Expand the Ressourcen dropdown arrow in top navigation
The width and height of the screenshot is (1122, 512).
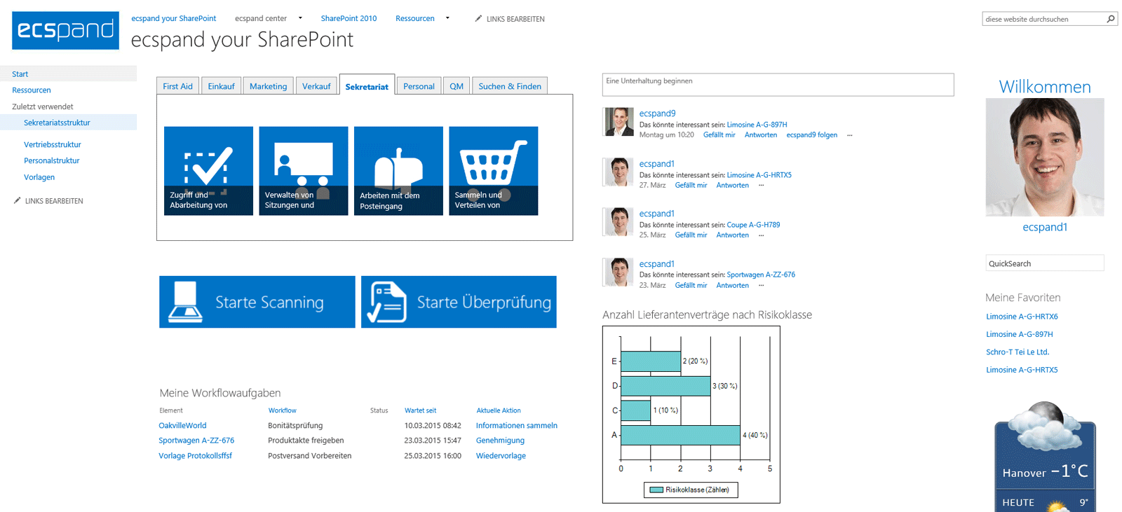point(448,18)
